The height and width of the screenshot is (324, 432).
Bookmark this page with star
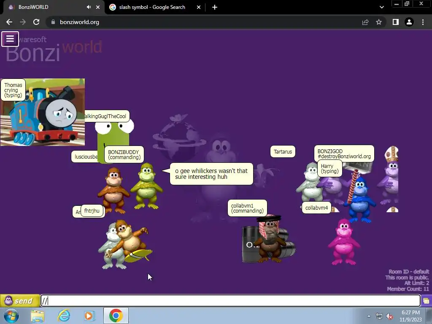379,22
